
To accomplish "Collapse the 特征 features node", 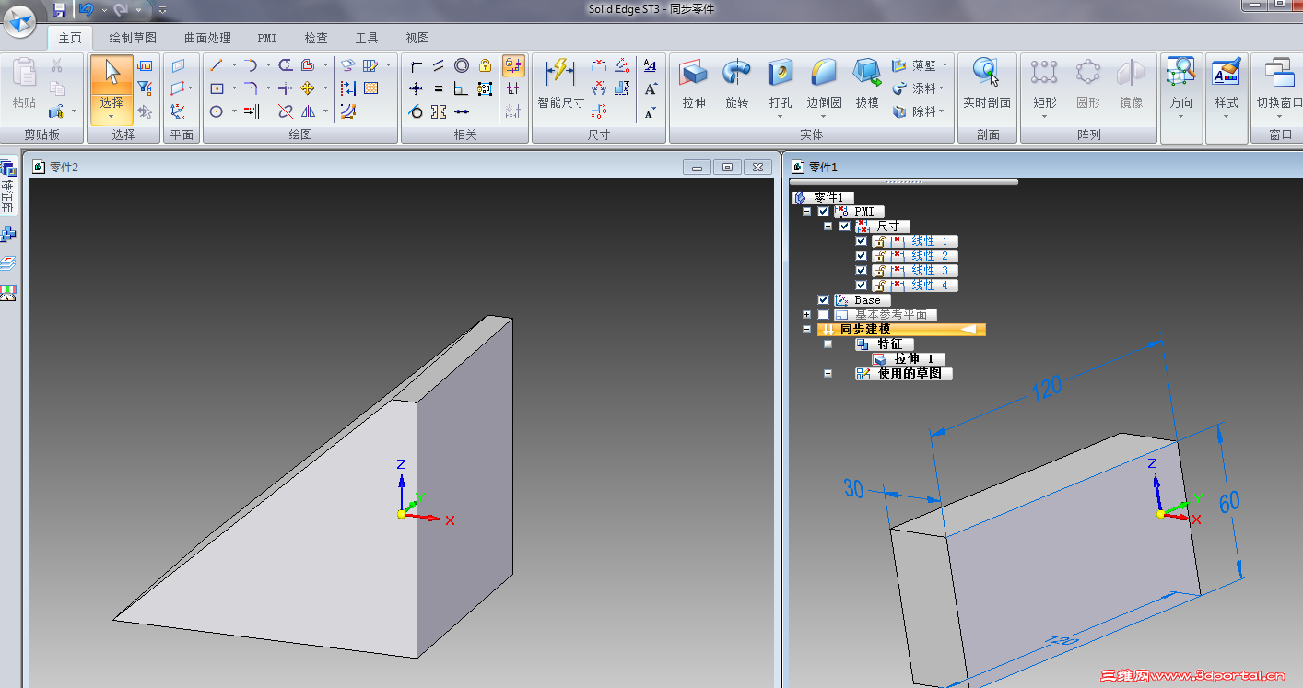I will tap(828, 344).
